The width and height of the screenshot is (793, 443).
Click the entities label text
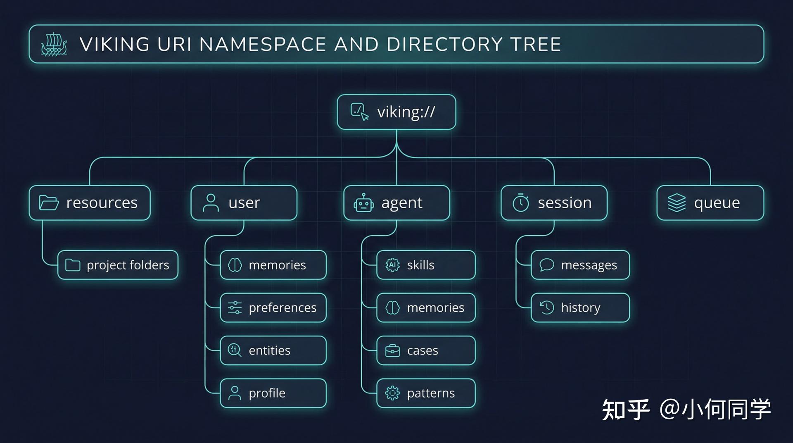(269, 350)
